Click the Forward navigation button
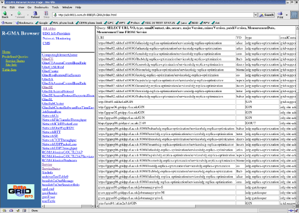This screenshot has width=299, height=213. point(19,15)
